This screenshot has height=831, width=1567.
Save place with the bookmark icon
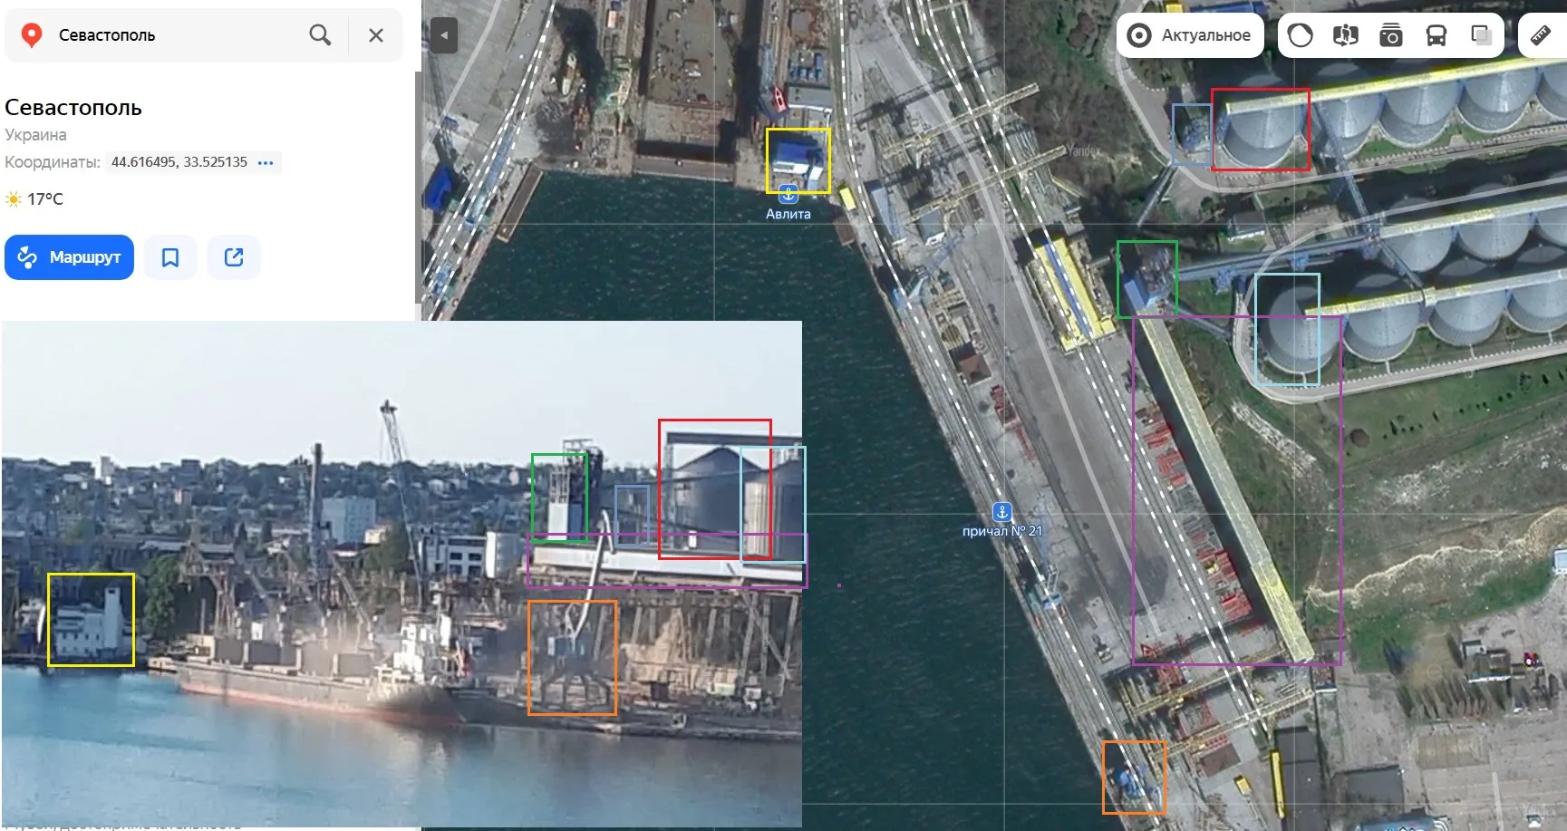point(170,257)
